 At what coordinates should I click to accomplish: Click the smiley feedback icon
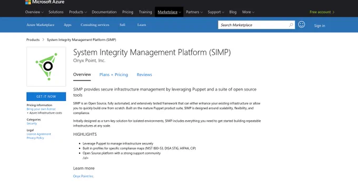[x=301, y=24]
